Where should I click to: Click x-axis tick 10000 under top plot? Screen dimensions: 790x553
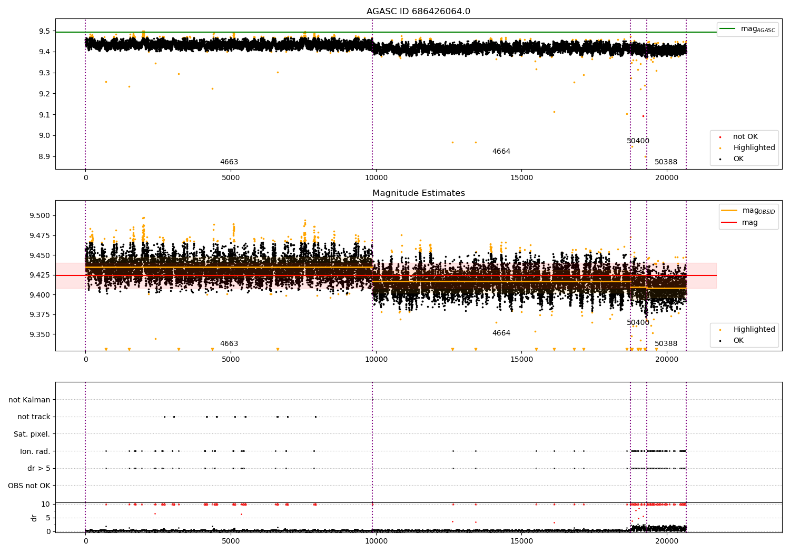click(x=376, y=177)
